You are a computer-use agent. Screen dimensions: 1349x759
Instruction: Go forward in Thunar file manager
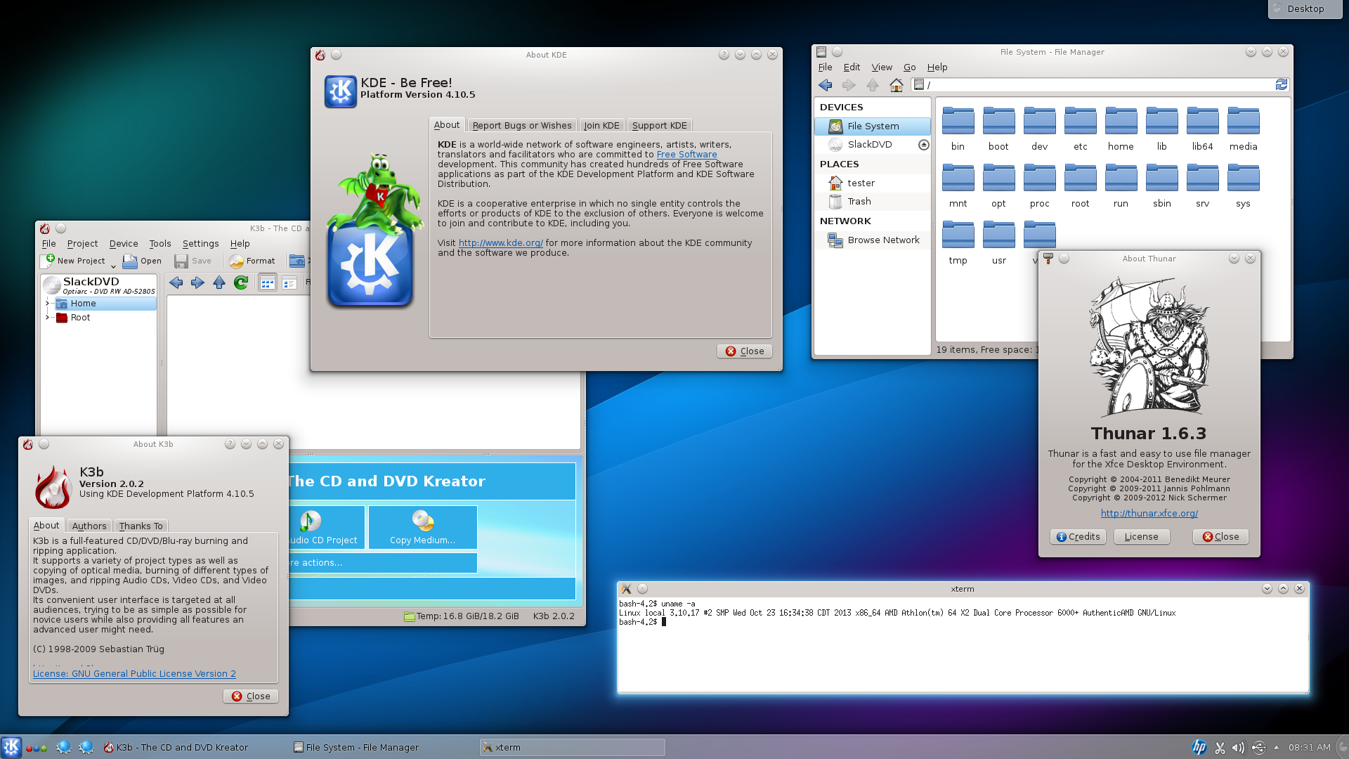pyautogui.click(x=849, y=85)
